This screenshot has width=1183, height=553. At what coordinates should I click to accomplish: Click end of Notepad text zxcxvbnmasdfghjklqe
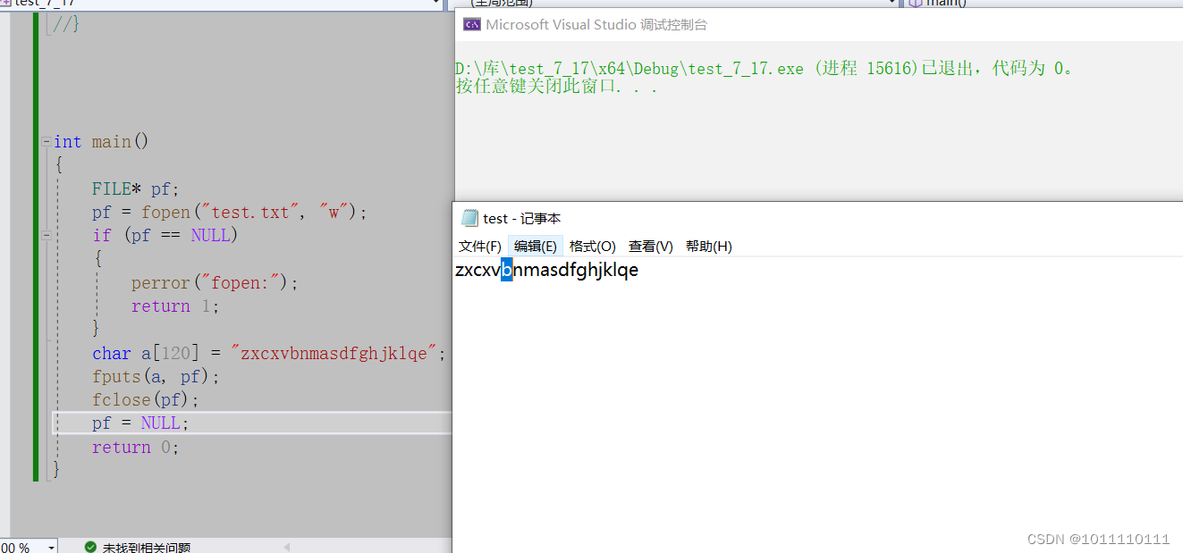(x=639, y=270)
